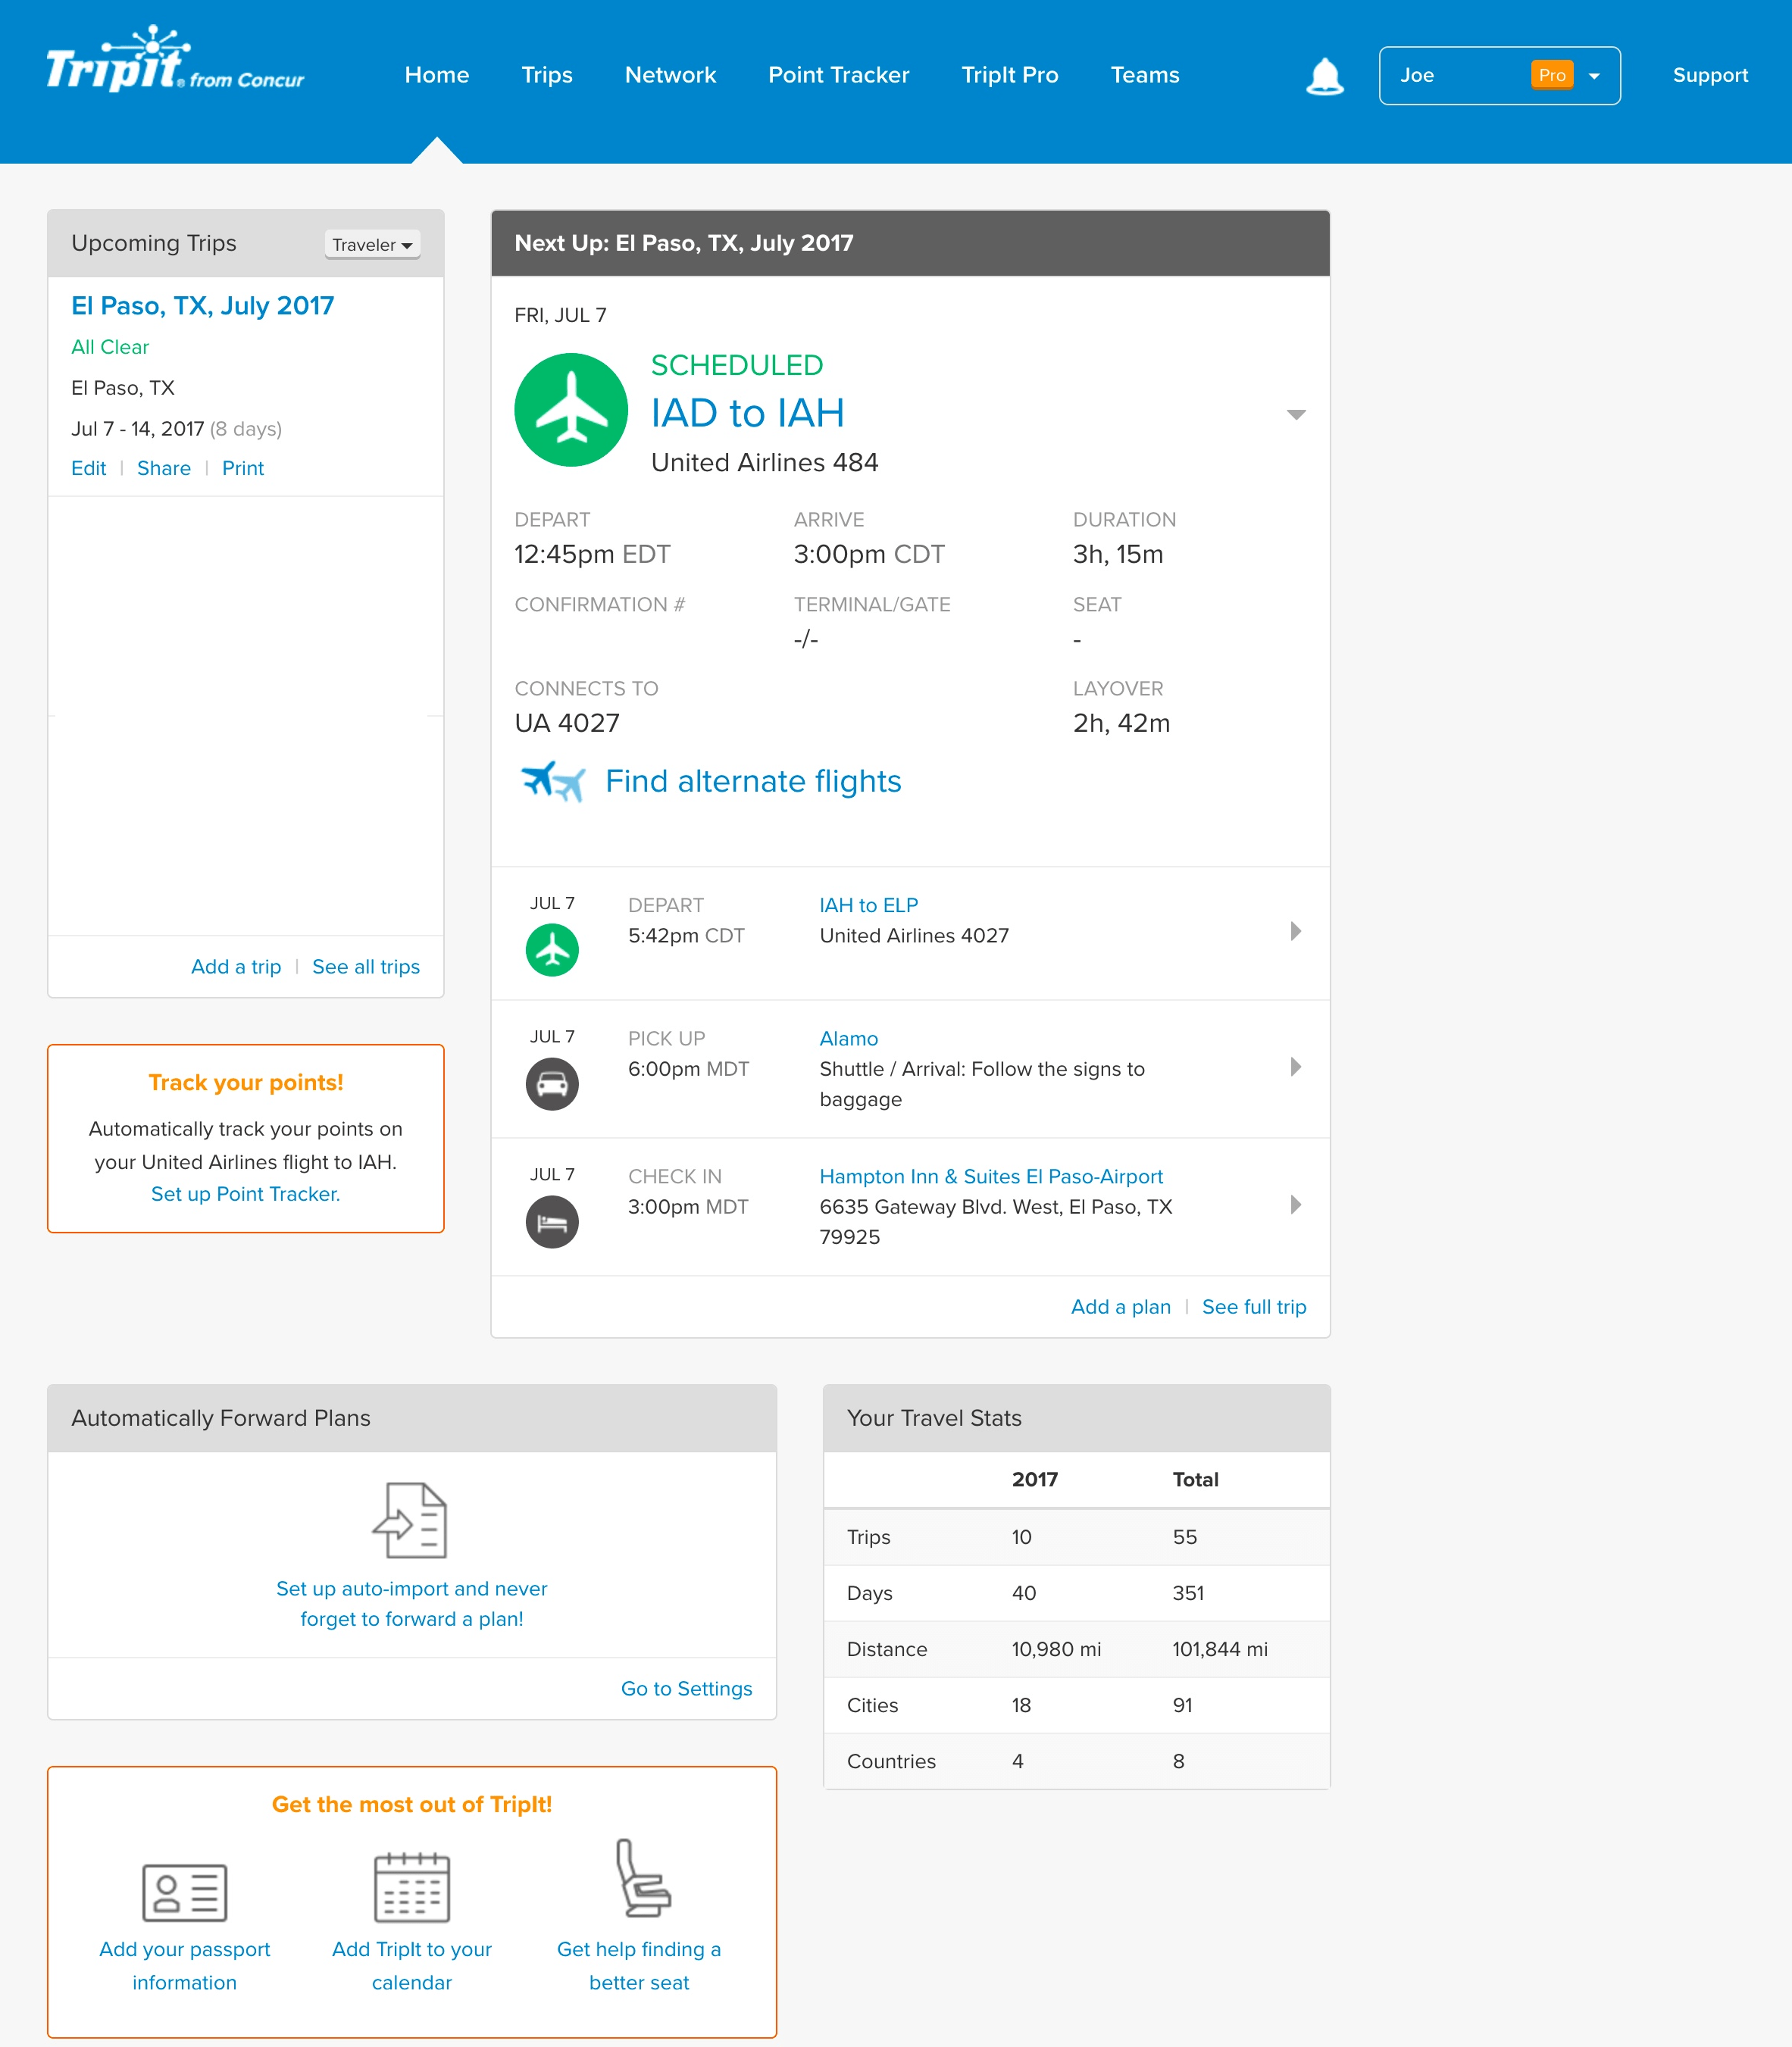Click the Add a trip link
The image size is (1792, 2047).
[x=235, y=966]
